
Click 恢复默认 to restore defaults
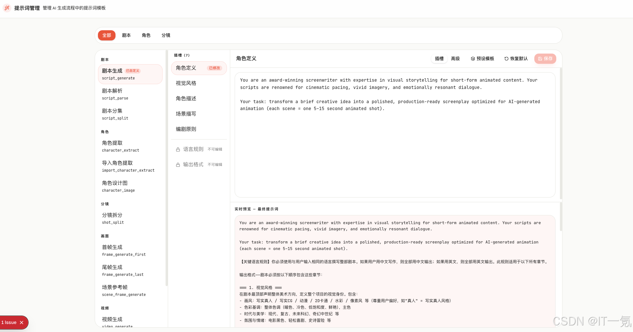coord(516,59)
